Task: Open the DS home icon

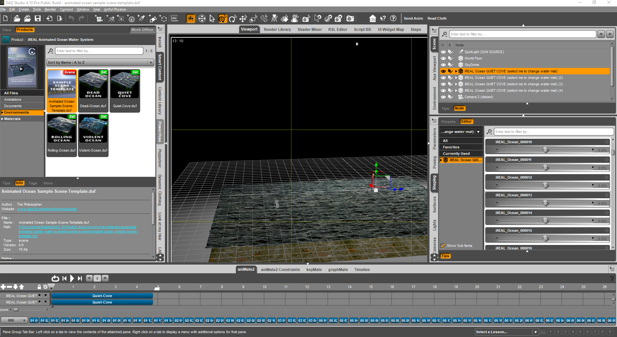Action: coord(372,18)
